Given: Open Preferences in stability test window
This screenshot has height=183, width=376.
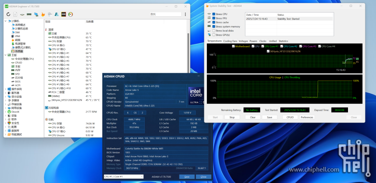Looking at the screenshot, I should (307, 118).
